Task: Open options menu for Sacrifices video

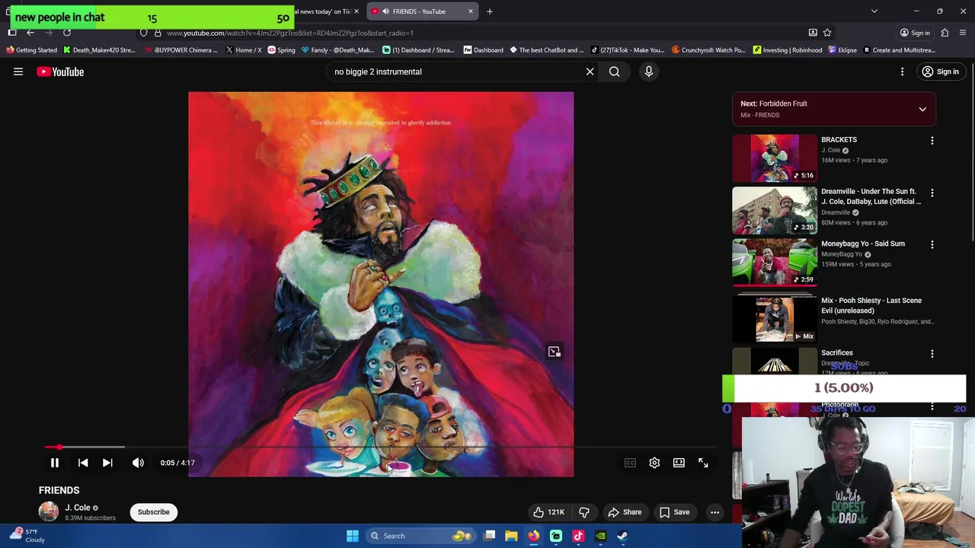Action: point(932,354)
